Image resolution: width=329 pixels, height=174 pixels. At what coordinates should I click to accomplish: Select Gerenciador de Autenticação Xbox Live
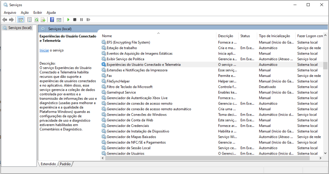(x=137, y=98)
